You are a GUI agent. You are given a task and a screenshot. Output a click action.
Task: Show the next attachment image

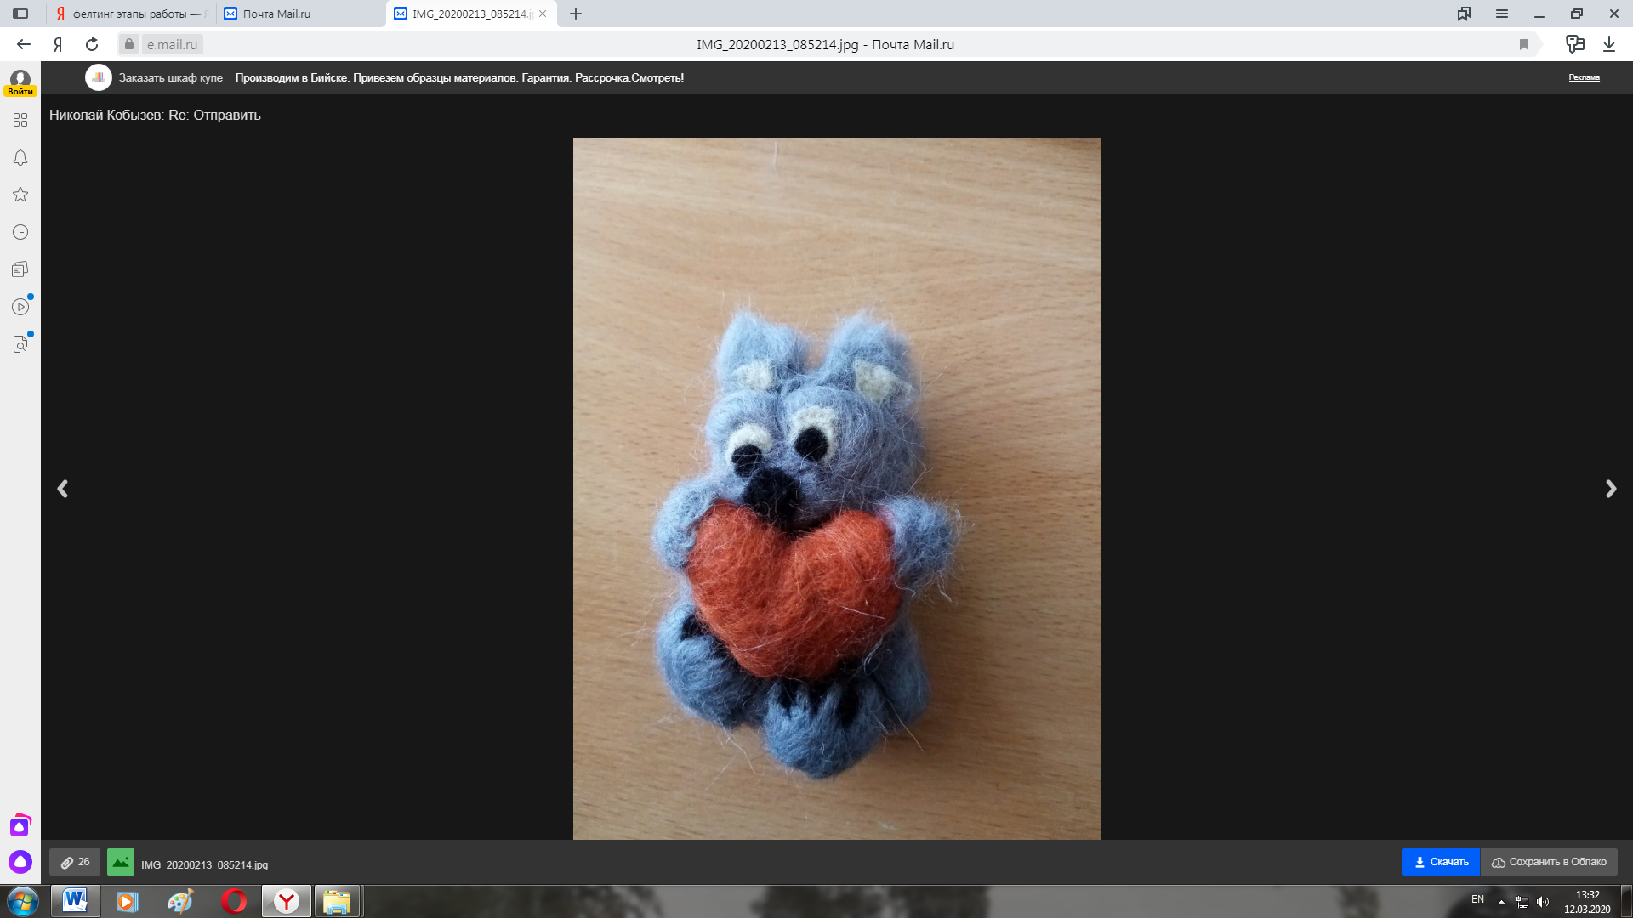pyautogui.click(x=1610, y=489)
